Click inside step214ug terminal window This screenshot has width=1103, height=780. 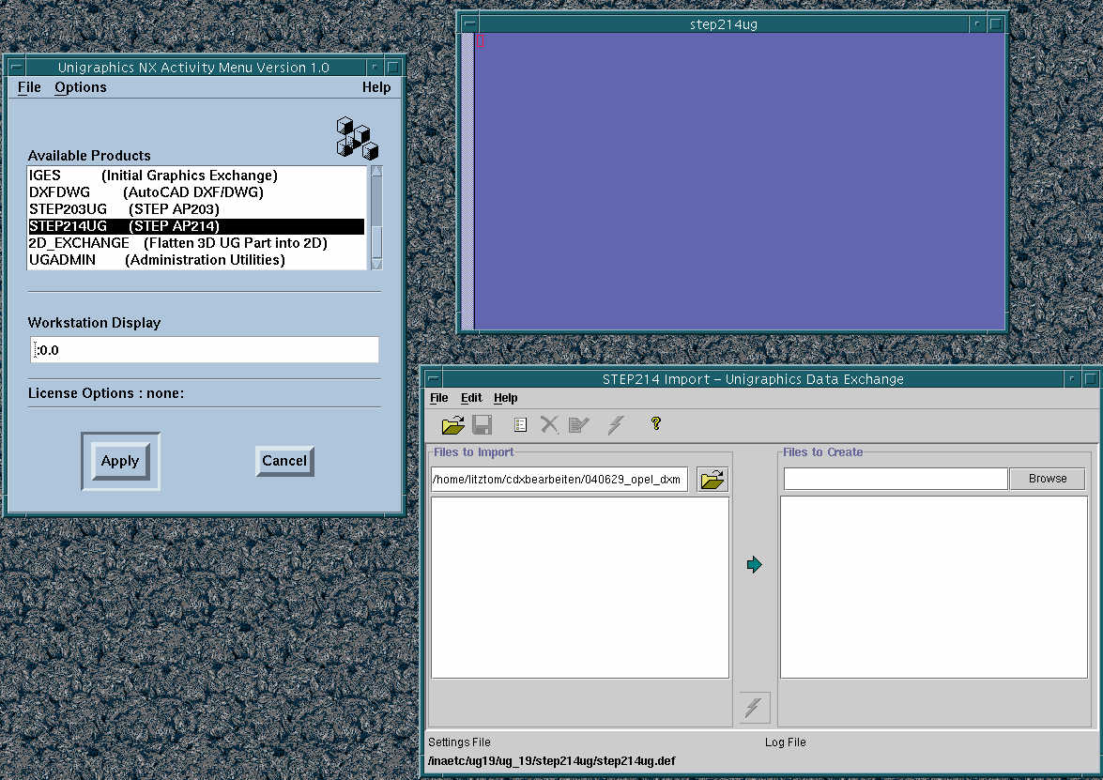[740, 181]
